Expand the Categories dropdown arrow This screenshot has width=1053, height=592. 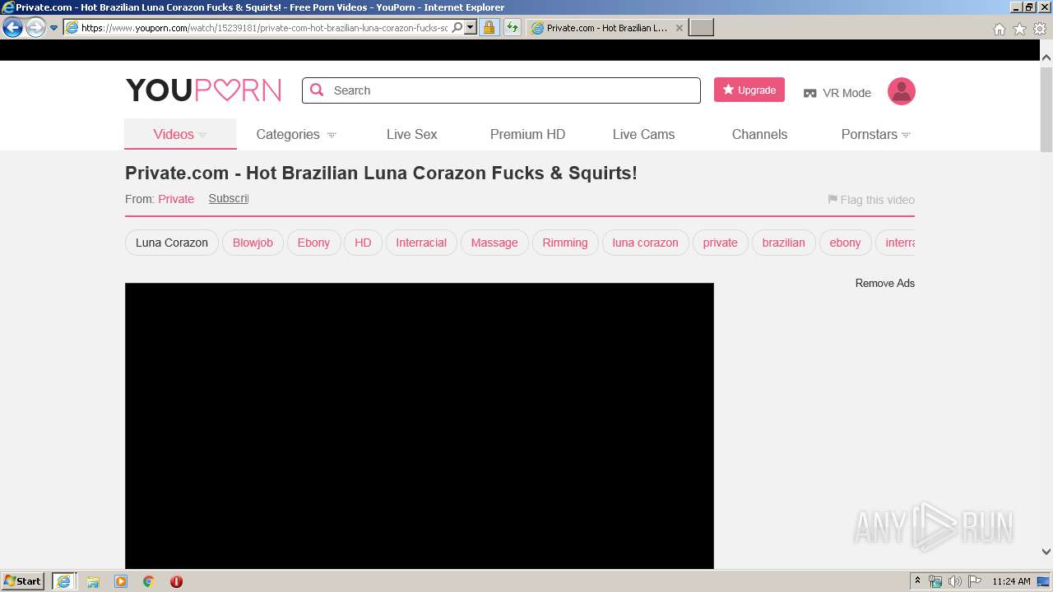click(x=332, y=135)
